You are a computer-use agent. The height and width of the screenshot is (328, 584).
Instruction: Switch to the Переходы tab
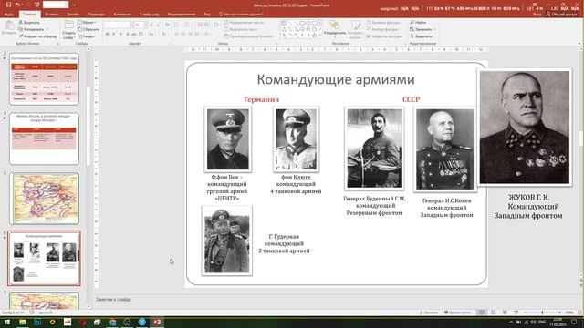pyautogui.click(x=97, y=15)
